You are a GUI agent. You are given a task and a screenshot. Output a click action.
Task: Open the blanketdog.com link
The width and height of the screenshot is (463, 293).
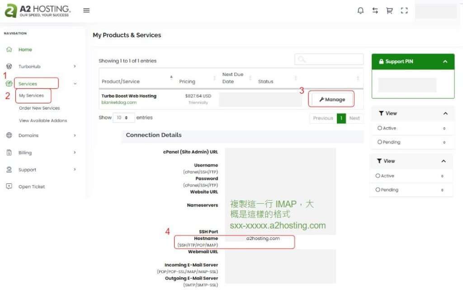pyautogui.click(x=119, y=102)
